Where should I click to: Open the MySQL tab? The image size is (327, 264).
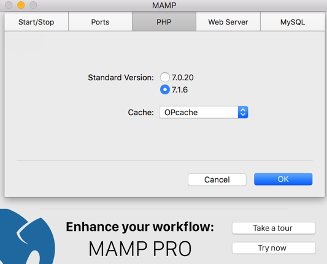[293, 22]
